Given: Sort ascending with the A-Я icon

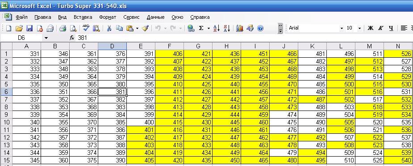Looking at the screenshot, I should (217, 28).
